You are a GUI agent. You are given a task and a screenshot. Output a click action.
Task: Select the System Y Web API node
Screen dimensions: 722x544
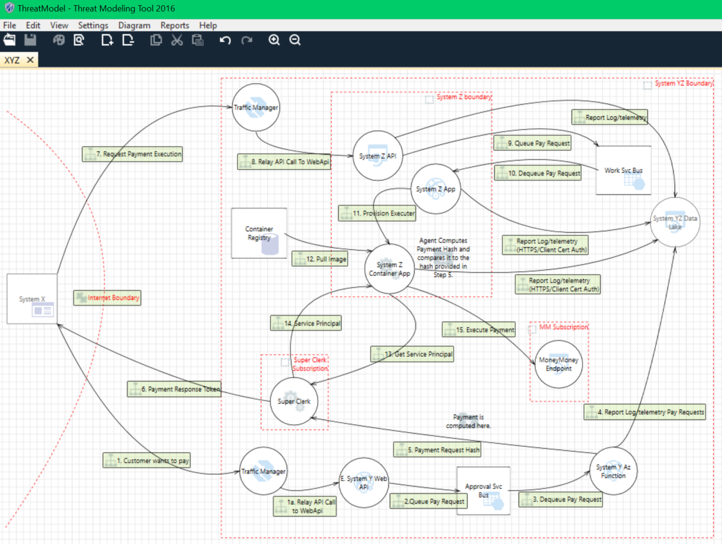click(364, 483)
